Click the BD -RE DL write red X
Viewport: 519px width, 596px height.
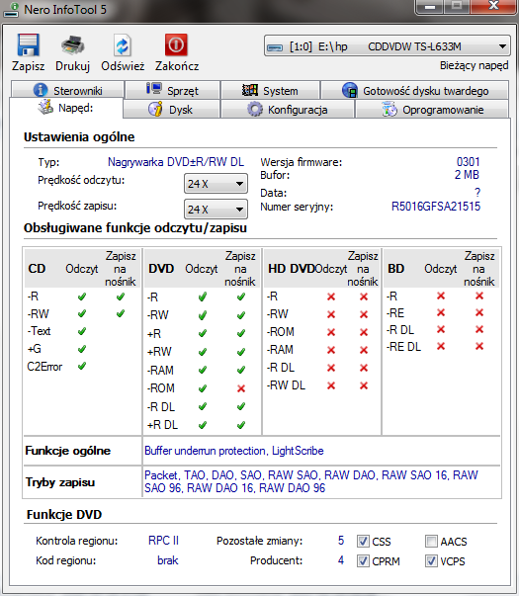point(479,346)
